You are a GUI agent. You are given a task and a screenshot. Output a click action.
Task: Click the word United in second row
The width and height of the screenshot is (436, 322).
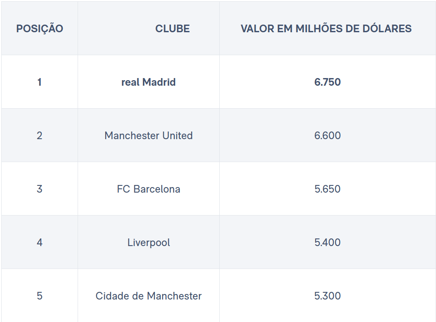point(177,135)
